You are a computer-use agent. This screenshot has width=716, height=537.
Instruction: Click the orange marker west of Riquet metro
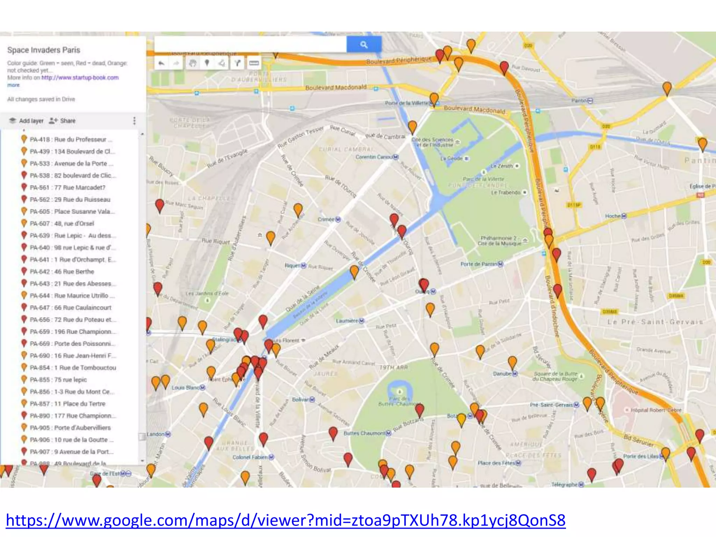click(271, 238)
